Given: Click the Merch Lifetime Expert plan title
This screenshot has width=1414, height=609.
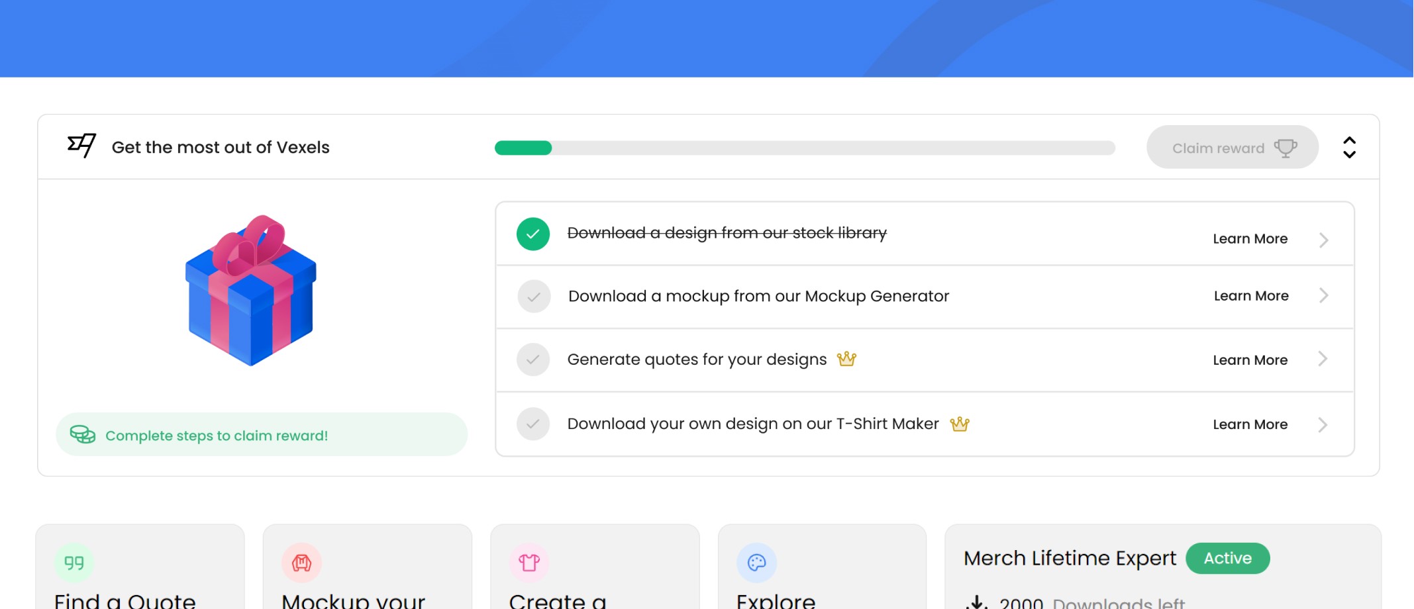Looking at the screenshot, I should click(x=1070, y=558).
